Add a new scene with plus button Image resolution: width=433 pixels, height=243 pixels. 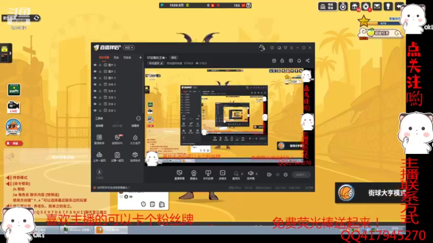click(x=140, y=58)
